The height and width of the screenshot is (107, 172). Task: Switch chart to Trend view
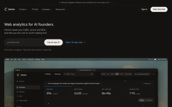tap(142, 100)
